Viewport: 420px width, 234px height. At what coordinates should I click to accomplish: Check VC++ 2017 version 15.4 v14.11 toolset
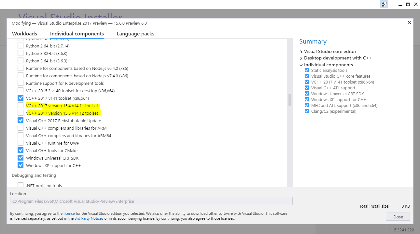(x=21, y=106)
